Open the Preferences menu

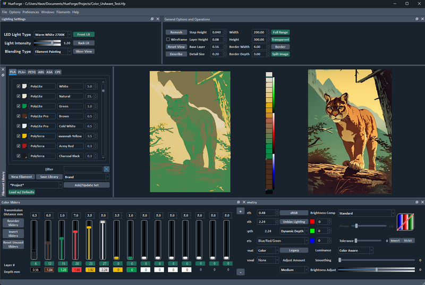click(x=31, y=12)
